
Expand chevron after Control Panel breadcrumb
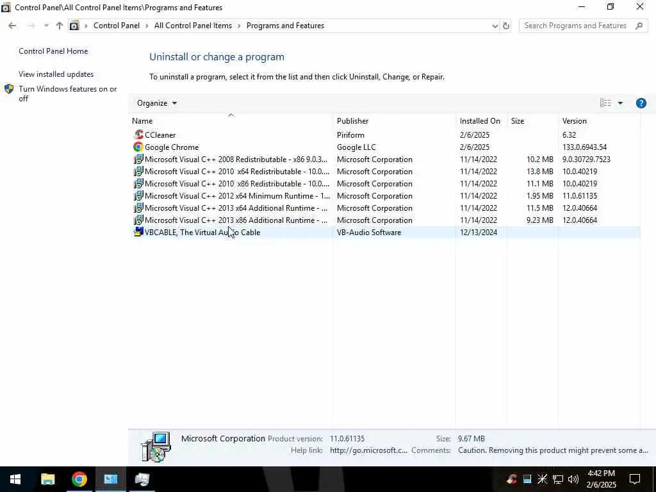coord(147,26)
